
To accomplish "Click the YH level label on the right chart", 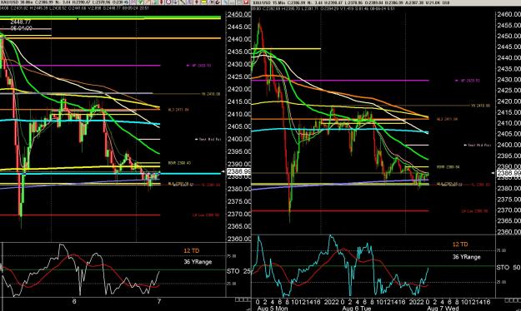I will pyautogui.click(x=480, y=106).
